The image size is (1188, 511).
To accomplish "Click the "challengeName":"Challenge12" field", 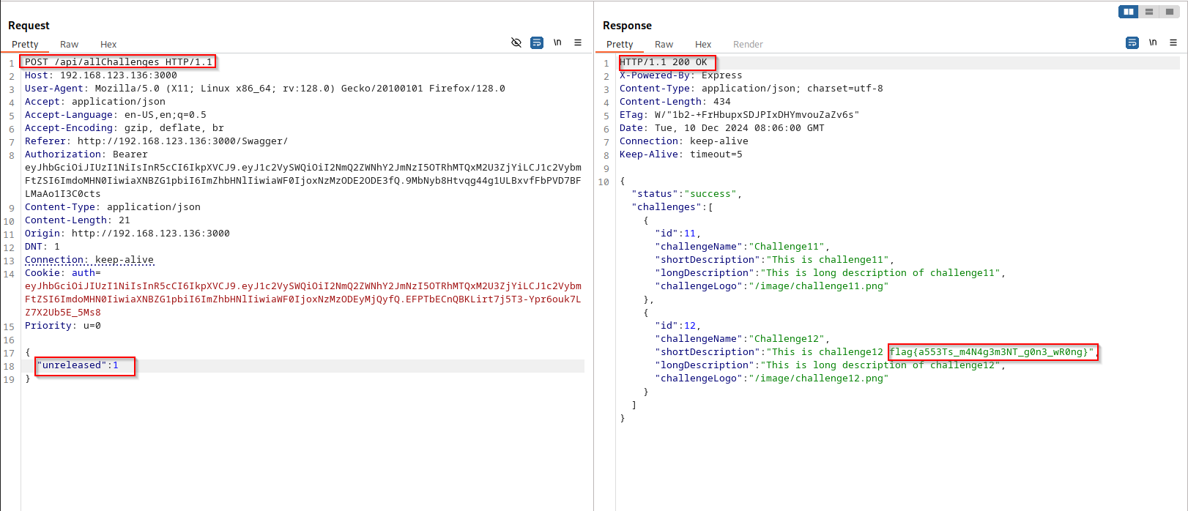I will click(x=742, y=339).
